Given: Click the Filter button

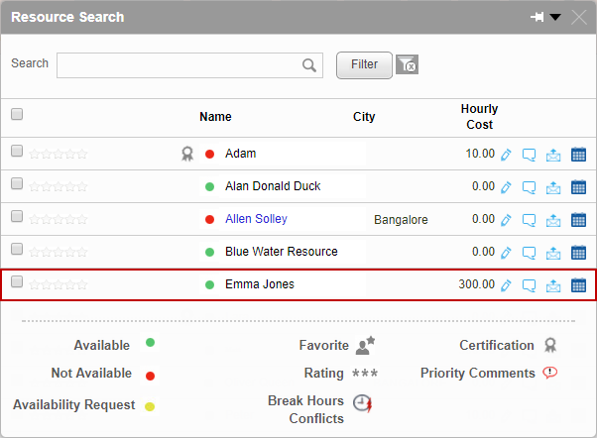Looking at the screenshot, I should tap(364, 64).
